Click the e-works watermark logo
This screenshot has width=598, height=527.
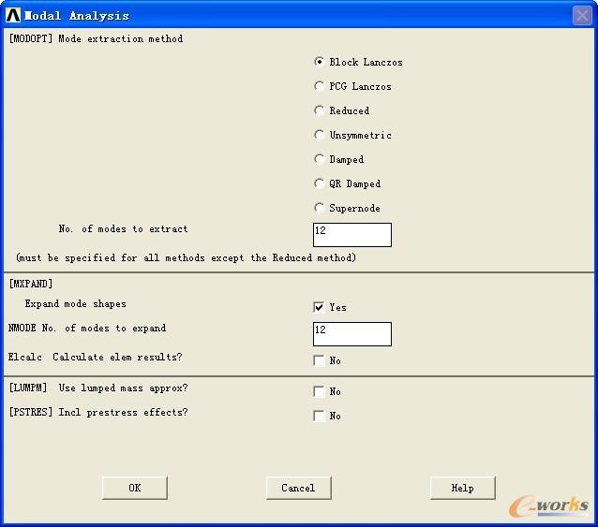[x=549, y=505]
